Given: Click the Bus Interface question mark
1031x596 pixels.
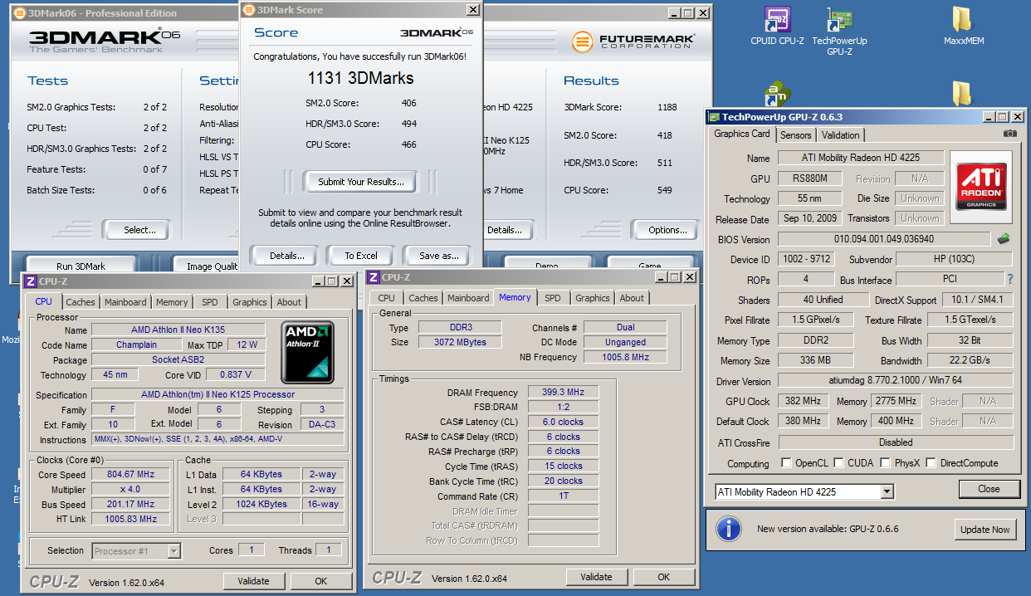Looking at the screenshot, I should [1010, 280].
